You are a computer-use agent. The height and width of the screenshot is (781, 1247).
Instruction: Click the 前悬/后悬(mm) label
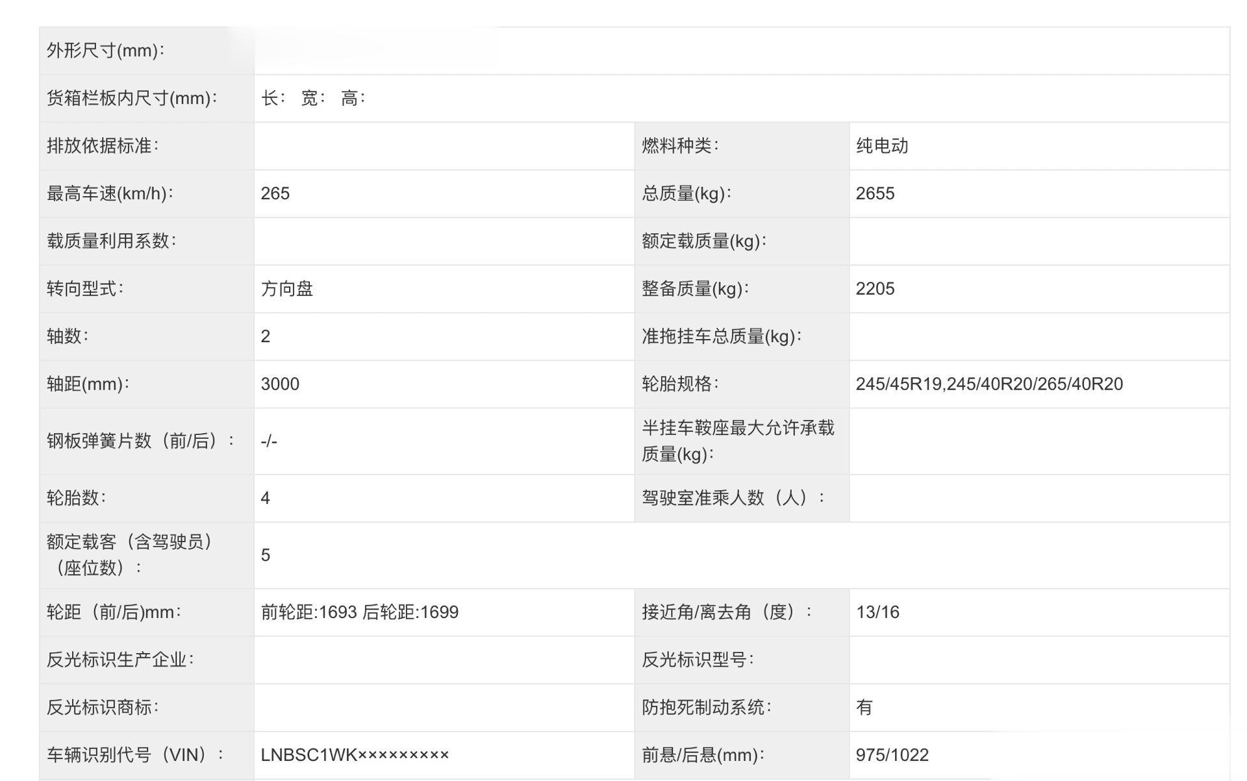point(703,755)
